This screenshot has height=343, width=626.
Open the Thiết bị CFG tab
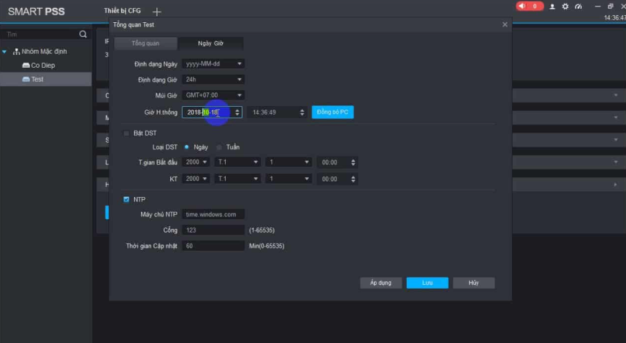click(123, 11)
